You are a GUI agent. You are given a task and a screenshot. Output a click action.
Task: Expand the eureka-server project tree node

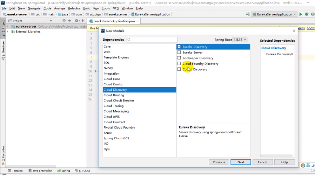[7, 26]
